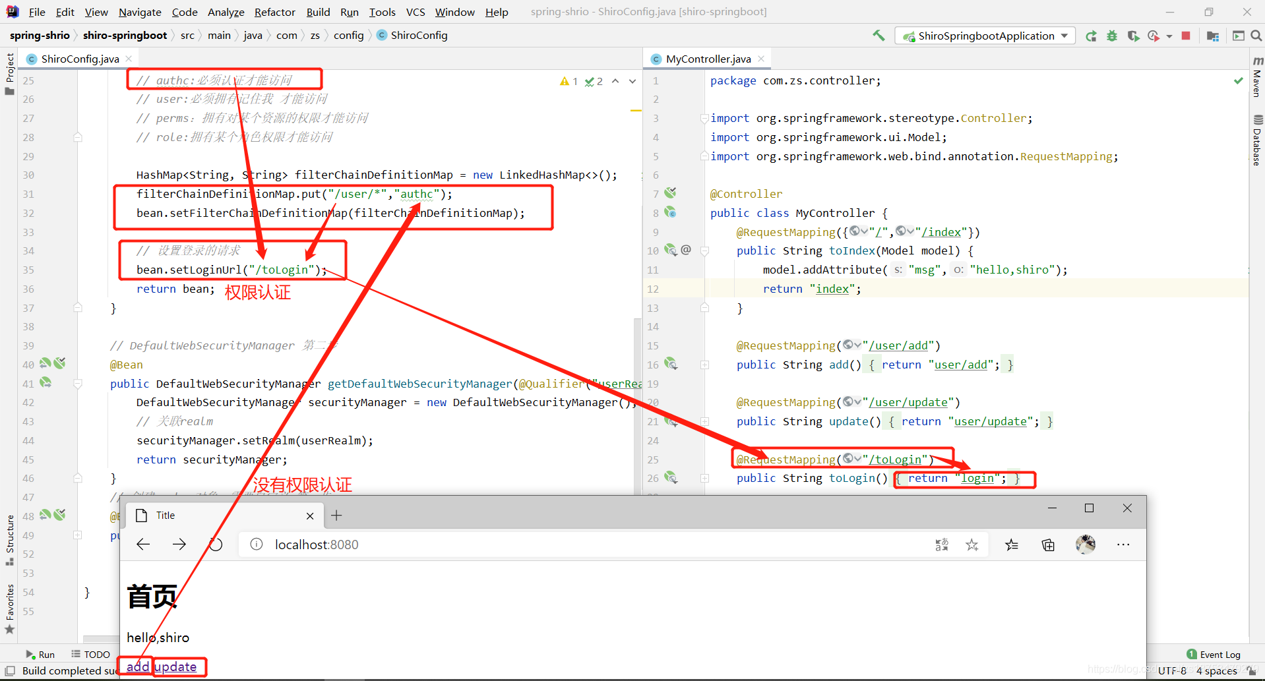Run with coverage shield icon
This screenshot has width=1265, height=681.
coord(1133,36)
